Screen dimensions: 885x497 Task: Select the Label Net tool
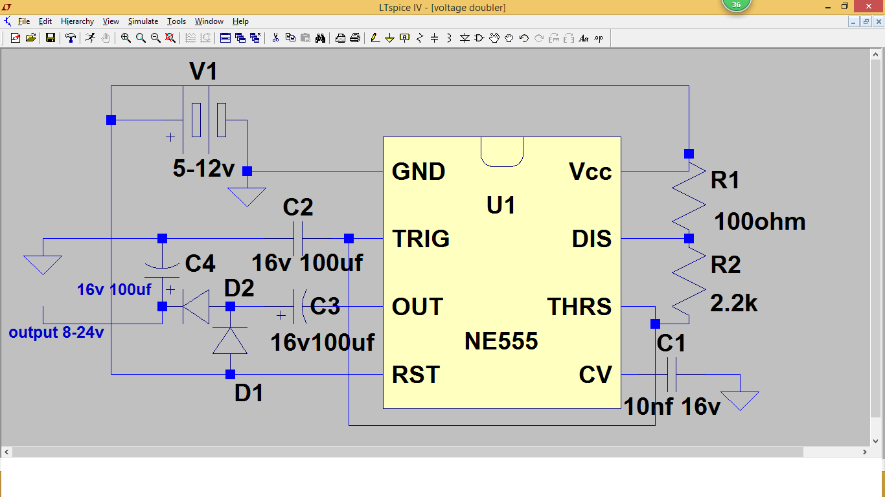[x=404, y=38]
